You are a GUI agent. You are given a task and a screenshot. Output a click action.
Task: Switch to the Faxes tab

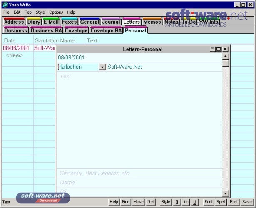point(70,22)
